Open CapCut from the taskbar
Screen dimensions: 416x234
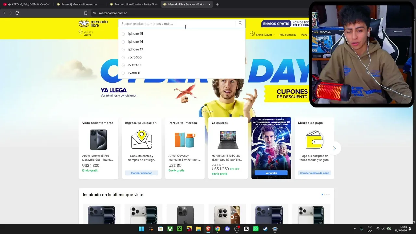tap(246, 229)
